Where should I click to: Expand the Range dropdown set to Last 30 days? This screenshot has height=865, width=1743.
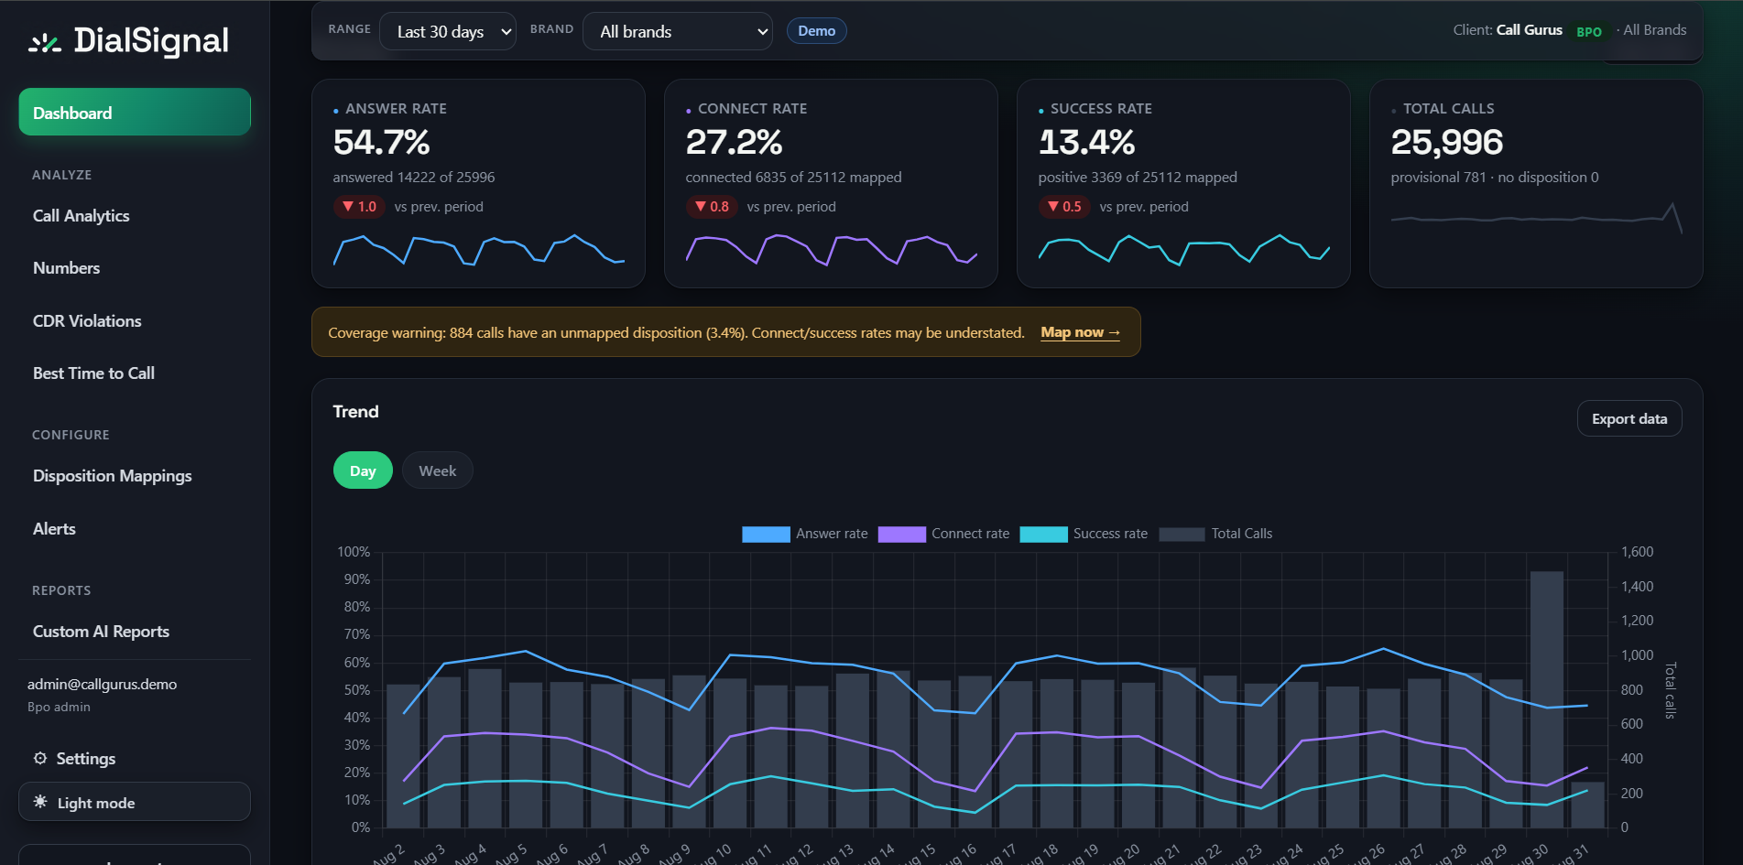pos(448,31)
